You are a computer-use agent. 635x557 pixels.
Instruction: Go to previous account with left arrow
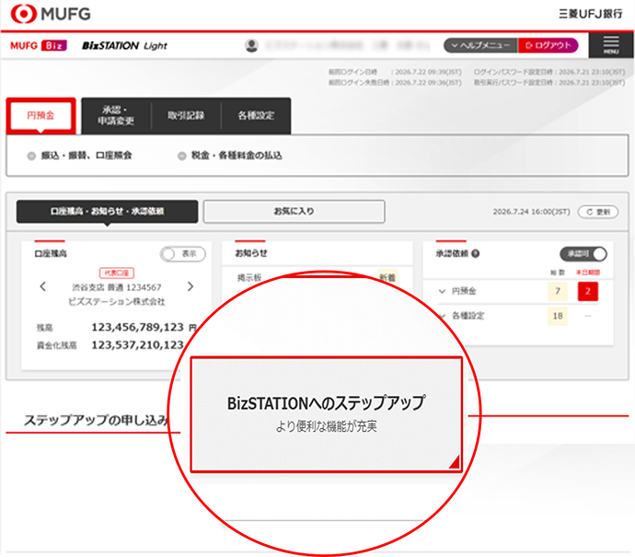(x=43, y=286)
